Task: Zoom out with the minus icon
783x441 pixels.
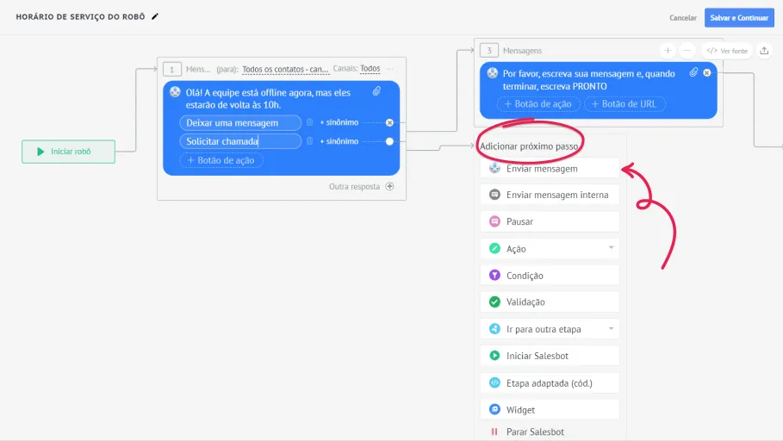Action: (687, 51)
